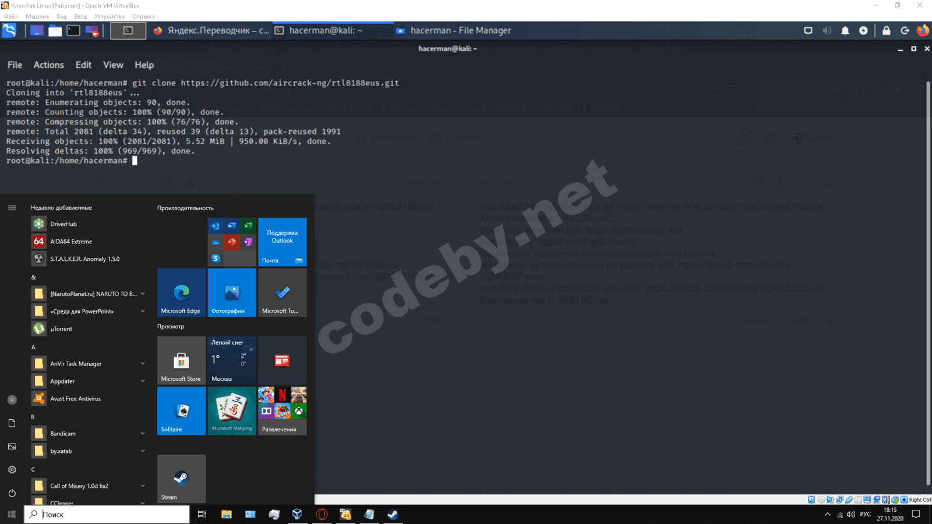Open Task View on Windows taskbar
932x524 pixels.
tap(202, 514)
